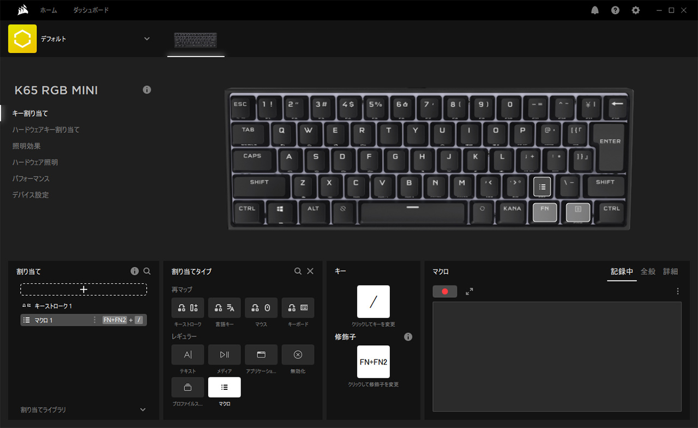Switch to the 記録中 macro tab
The width and height of the screenshot is (698, 428).
[x=622, y=271]
